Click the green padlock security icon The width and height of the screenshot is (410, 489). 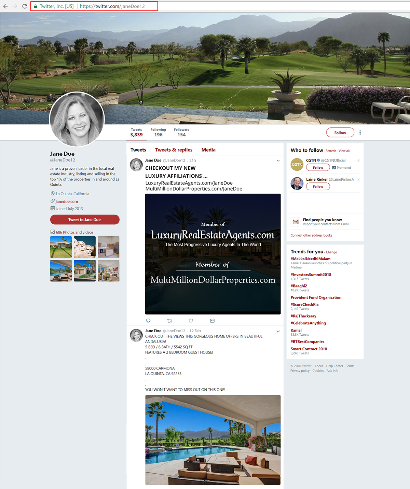(x=35, y=6)
